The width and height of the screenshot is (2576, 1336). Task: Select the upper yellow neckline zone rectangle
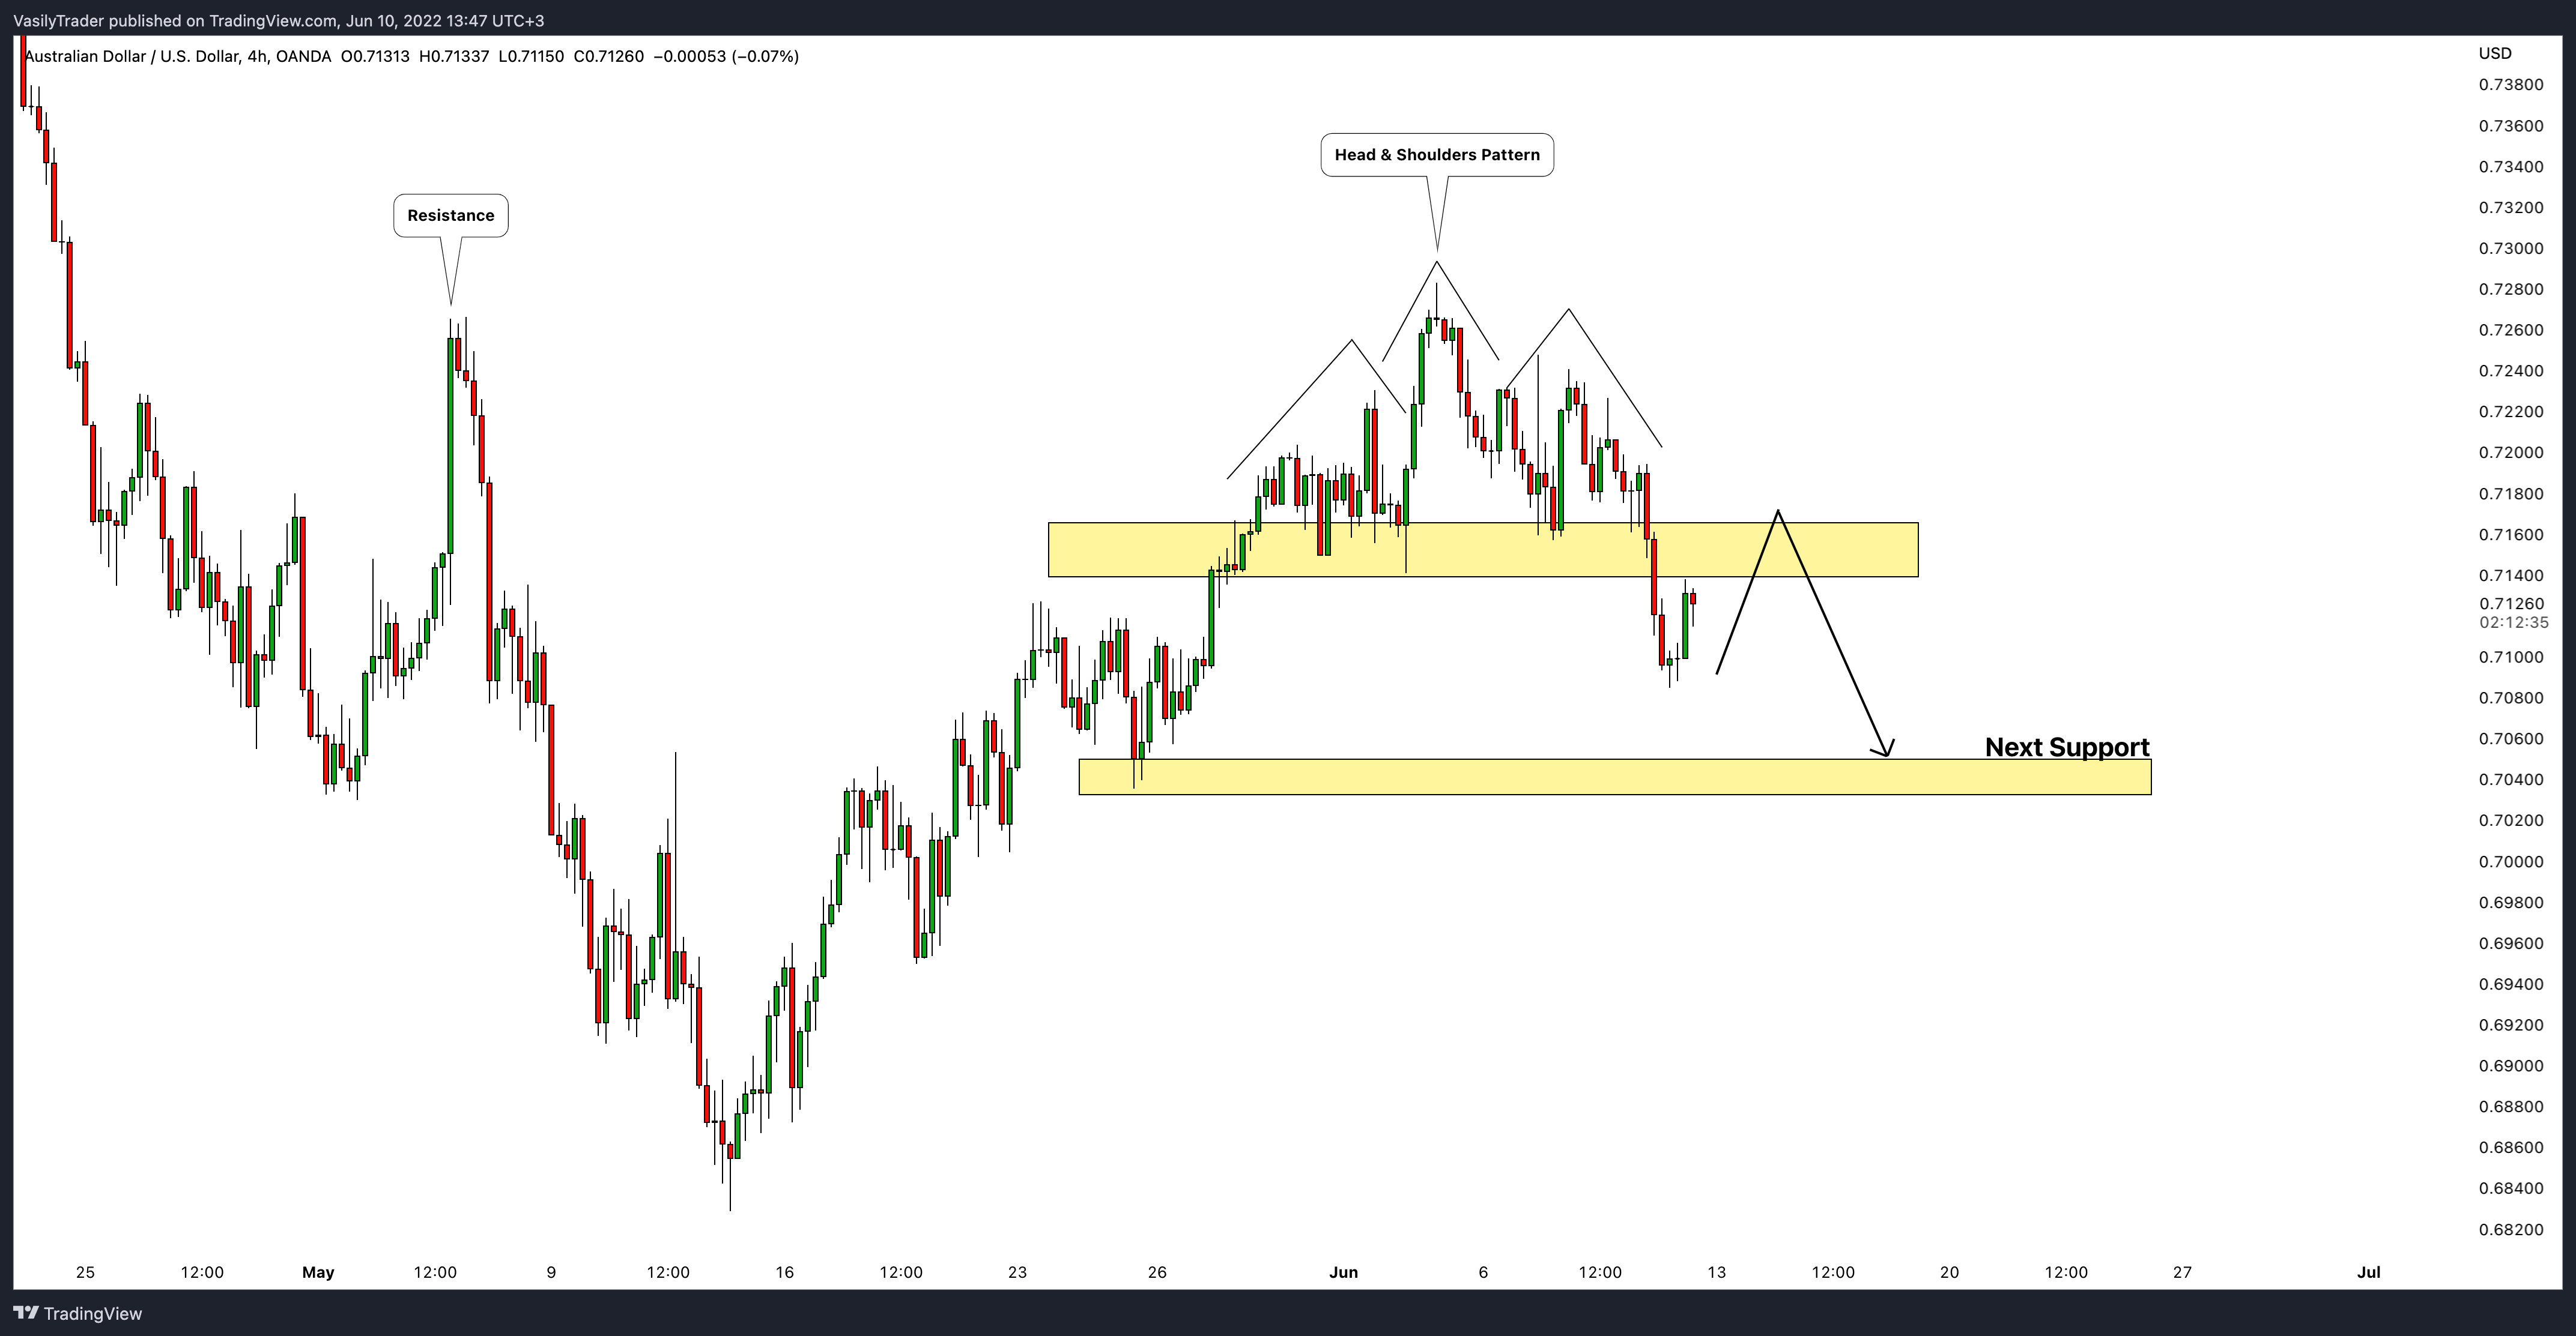pos(1483,550)
